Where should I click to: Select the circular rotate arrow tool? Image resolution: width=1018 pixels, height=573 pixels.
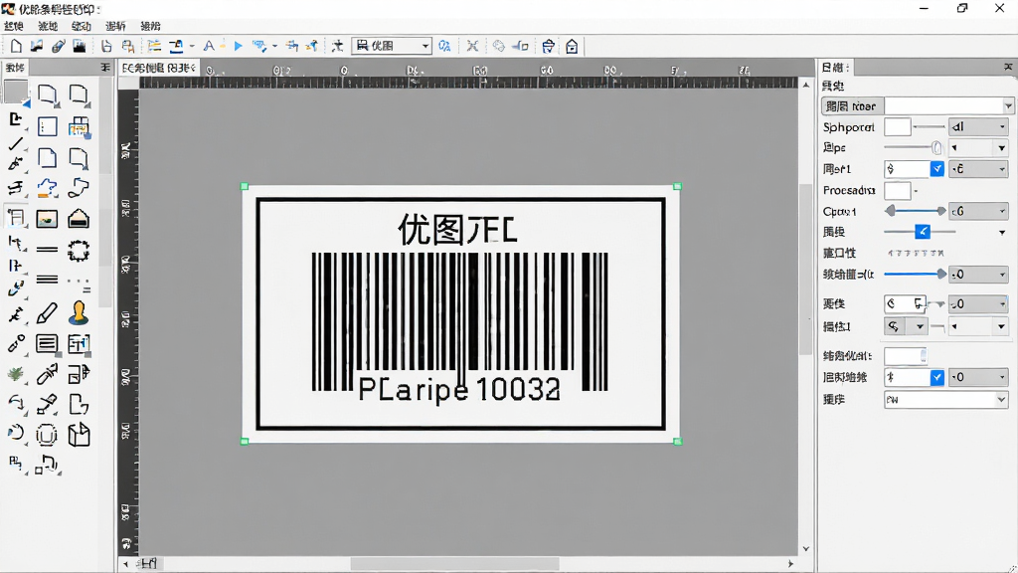pyautogui.click(x=16, y=433)
